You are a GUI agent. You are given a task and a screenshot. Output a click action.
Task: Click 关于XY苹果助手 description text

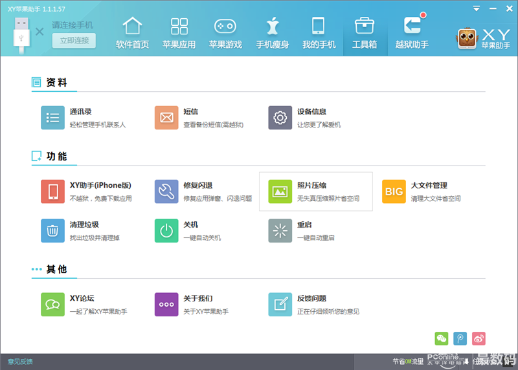coord(206,312)
